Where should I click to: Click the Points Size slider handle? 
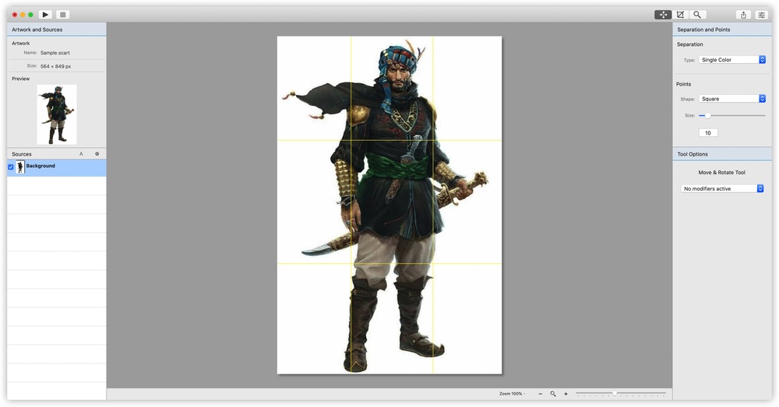pyautogui.click(x=707, y=116)
